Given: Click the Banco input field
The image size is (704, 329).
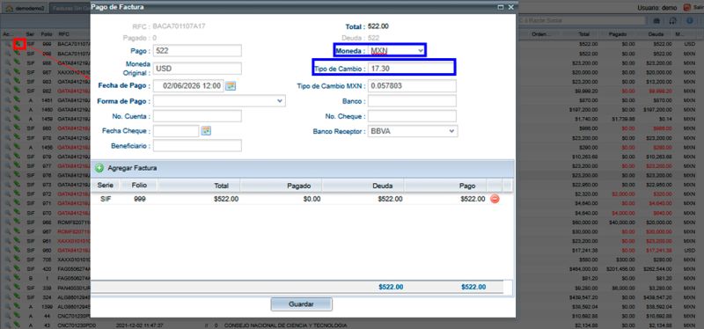Looking at the screenshot, I should pos(412,101).
